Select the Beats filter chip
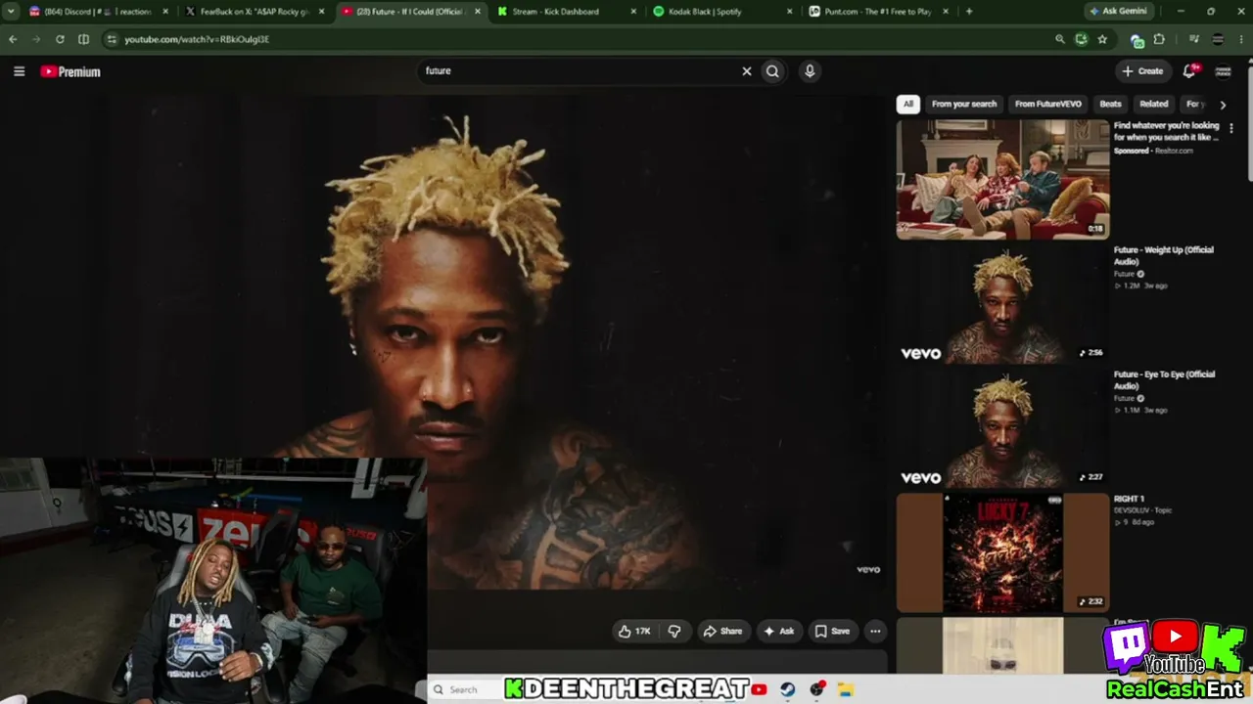 click(x=1110, y=104)
